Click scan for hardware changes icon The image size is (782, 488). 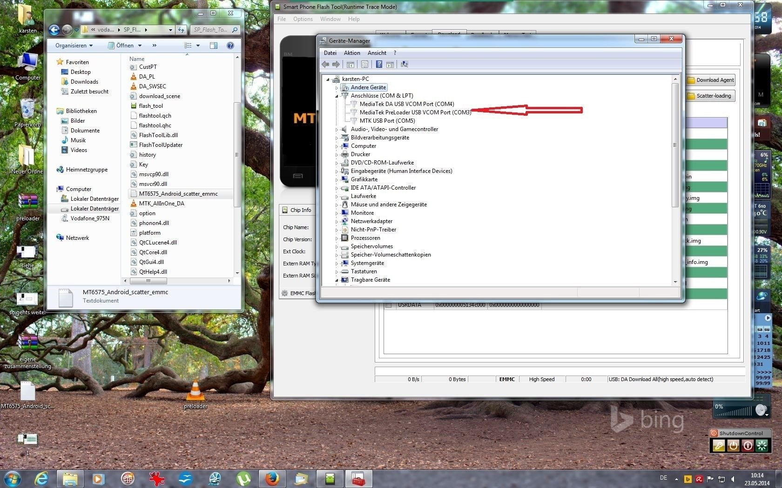pyautogui.click(x=404, y=64)
